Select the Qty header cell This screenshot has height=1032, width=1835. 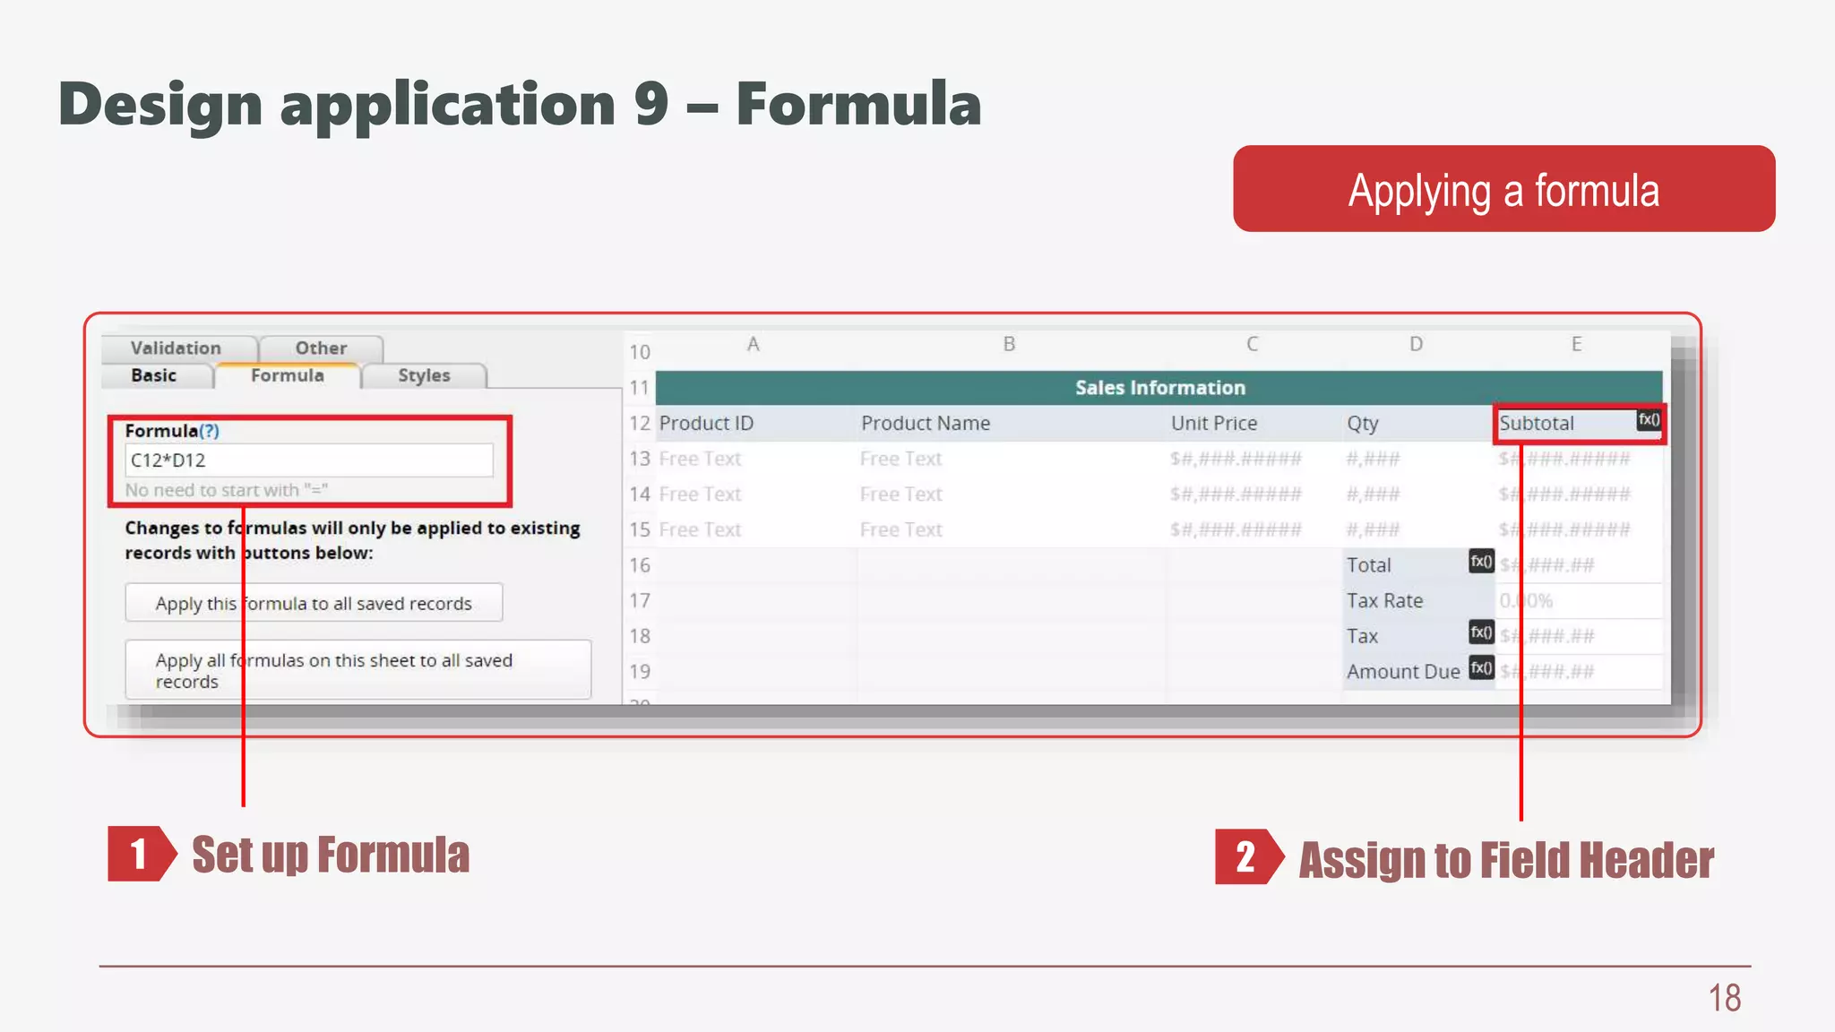tap(1418, 423)
